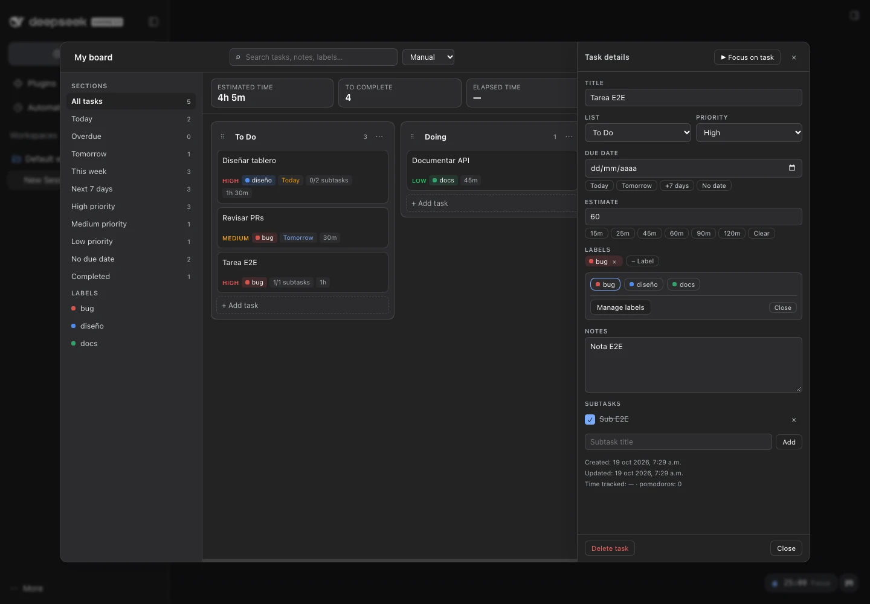Close the Task details panel with the x icon
The image size is (870, 604).
[x=794, y=57]
